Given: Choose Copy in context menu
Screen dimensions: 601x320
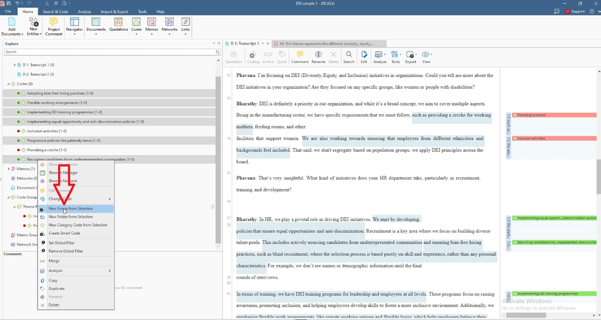Looking at the screenshot, I should point(76,280).
